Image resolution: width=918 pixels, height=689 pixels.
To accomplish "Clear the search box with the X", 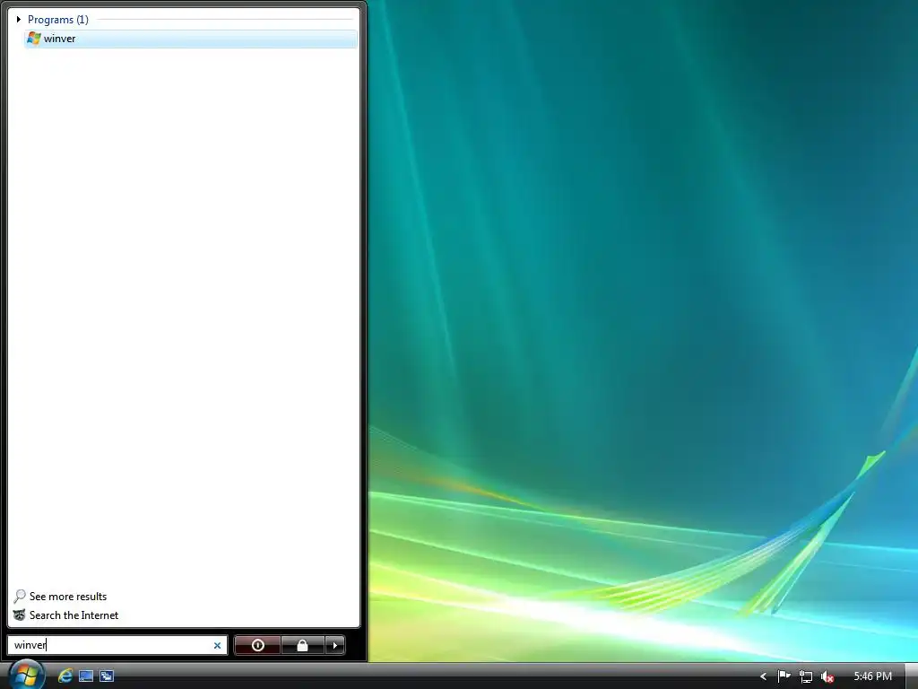I will click(x=217, y=645).
